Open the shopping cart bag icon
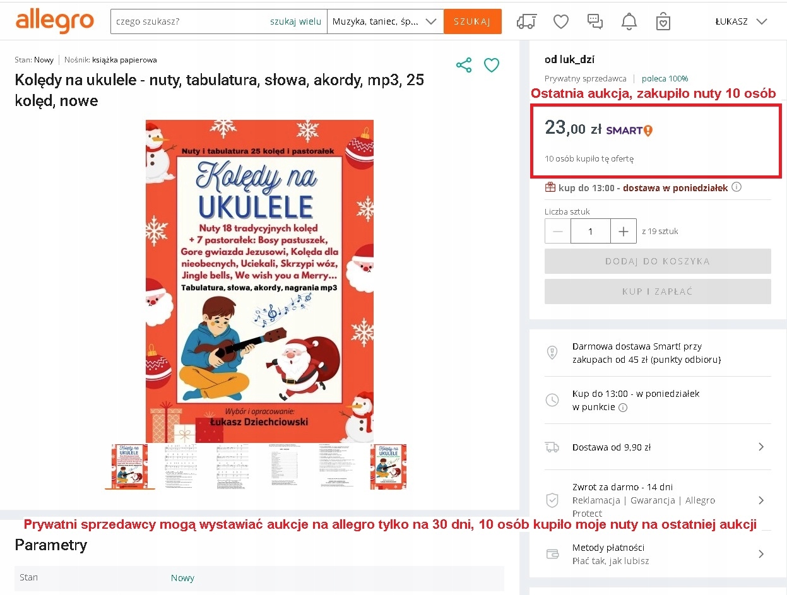The height and width of the screenshot is (595, 787). point(663,21)
